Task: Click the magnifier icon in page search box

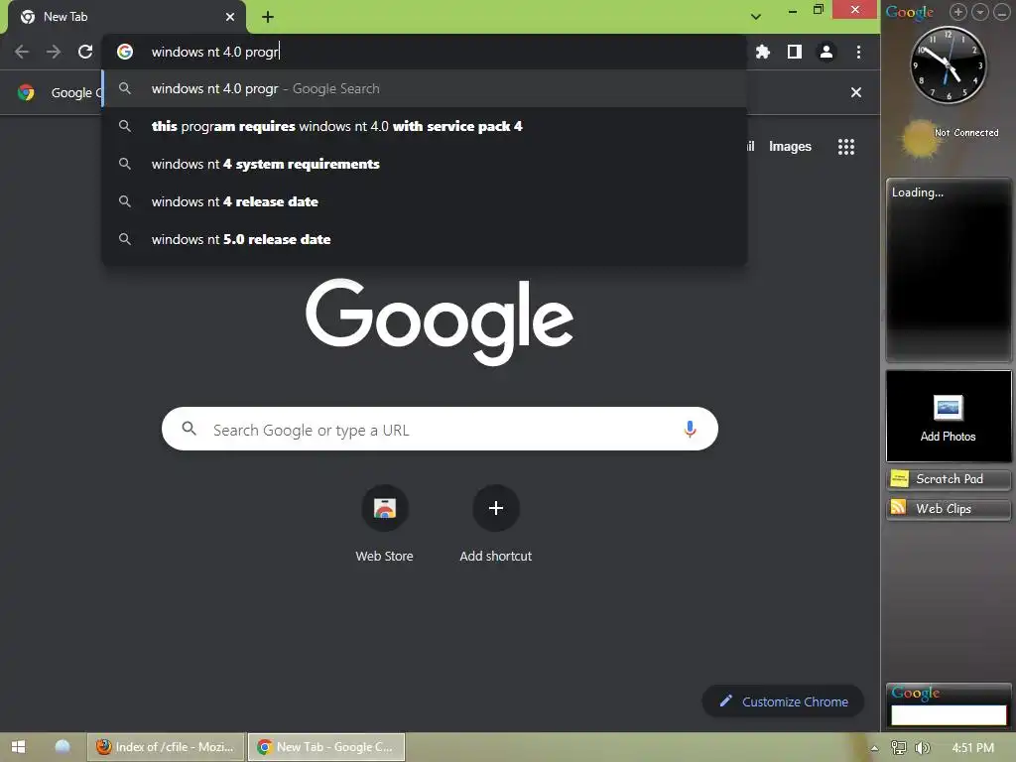Action: tap(189, 429)
